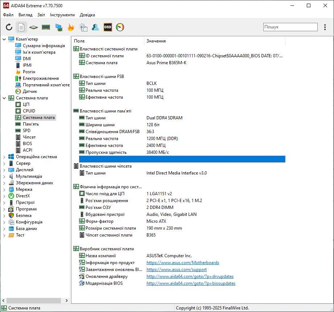Open the Чіпсет tree item
334x312 pixels.
(x=29, y=137)
